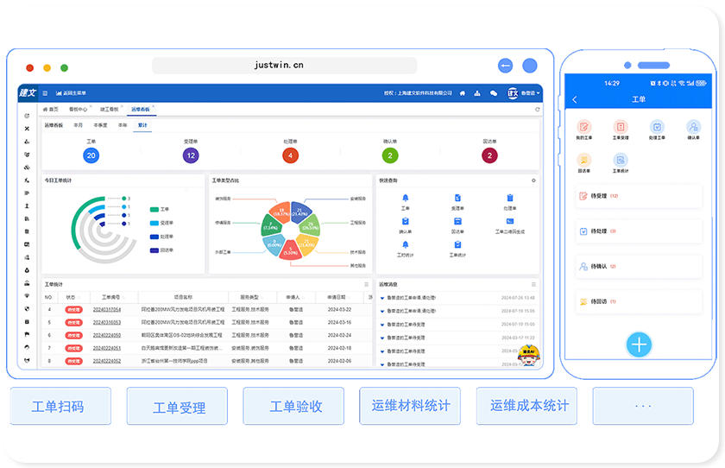Screen dimensions: 725x468
Task: Toggle the hamburger menu to collapse sidebar
Action: tap(45, 92)
